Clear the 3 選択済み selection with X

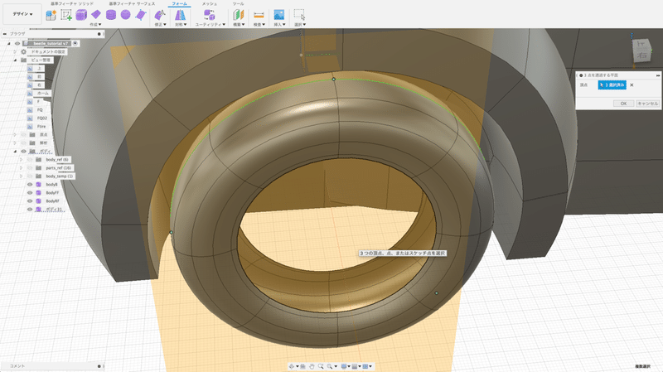point(632,85)
